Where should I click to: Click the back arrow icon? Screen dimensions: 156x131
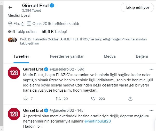coord(10,7)
